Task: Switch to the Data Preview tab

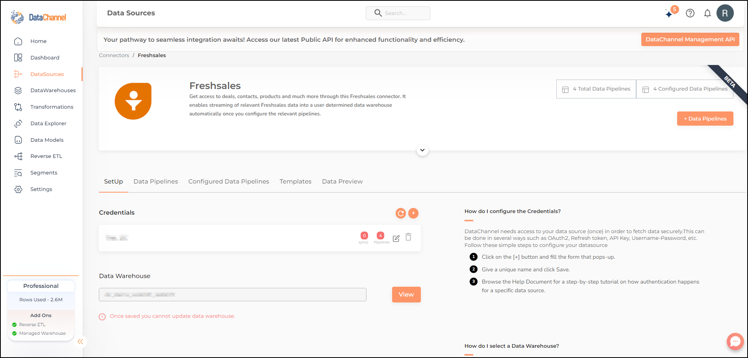Action: pos(342,182)
